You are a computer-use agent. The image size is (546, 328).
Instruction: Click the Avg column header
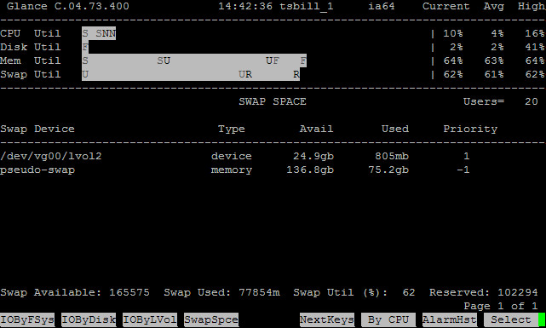pyautogui.click(x=494, y=7)
